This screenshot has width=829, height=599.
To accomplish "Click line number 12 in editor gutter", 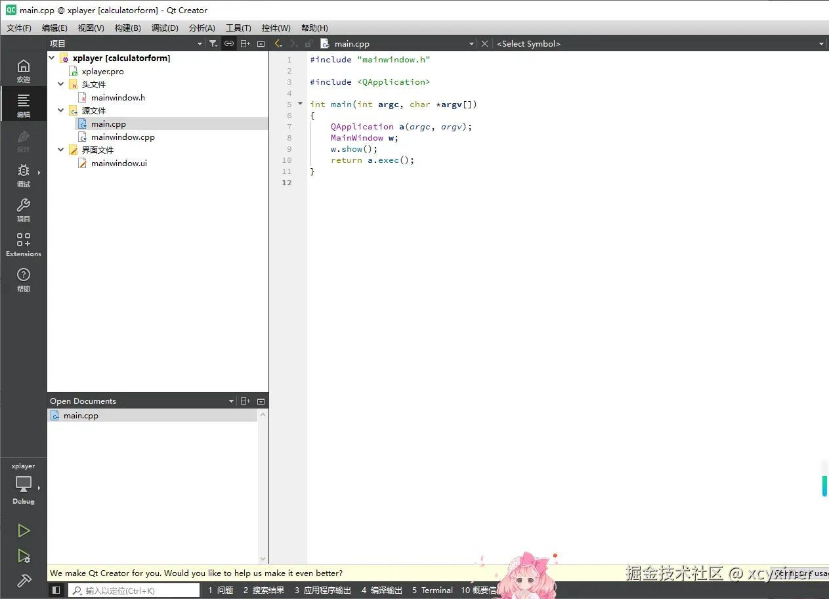I will pyautogui.click(x=287, y=183).
